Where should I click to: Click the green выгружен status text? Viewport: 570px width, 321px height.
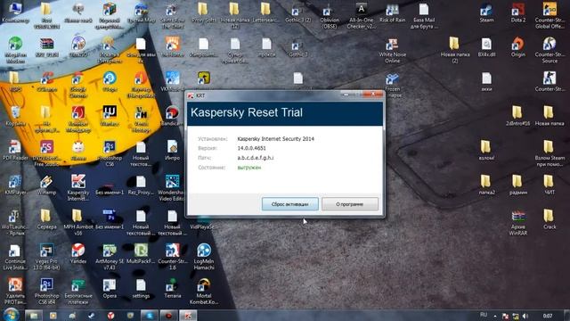(249, 168)
